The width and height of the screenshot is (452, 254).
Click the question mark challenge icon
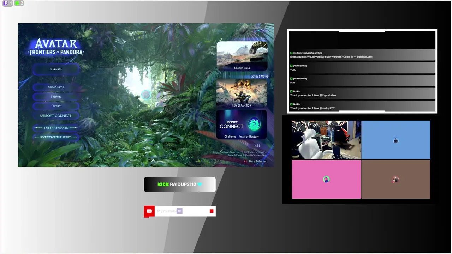tap(254, 125)
